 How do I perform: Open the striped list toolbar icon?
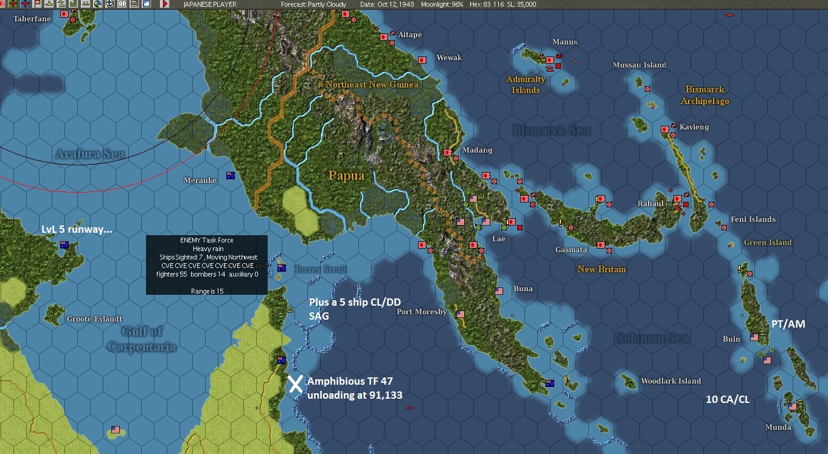click(134, 4)
